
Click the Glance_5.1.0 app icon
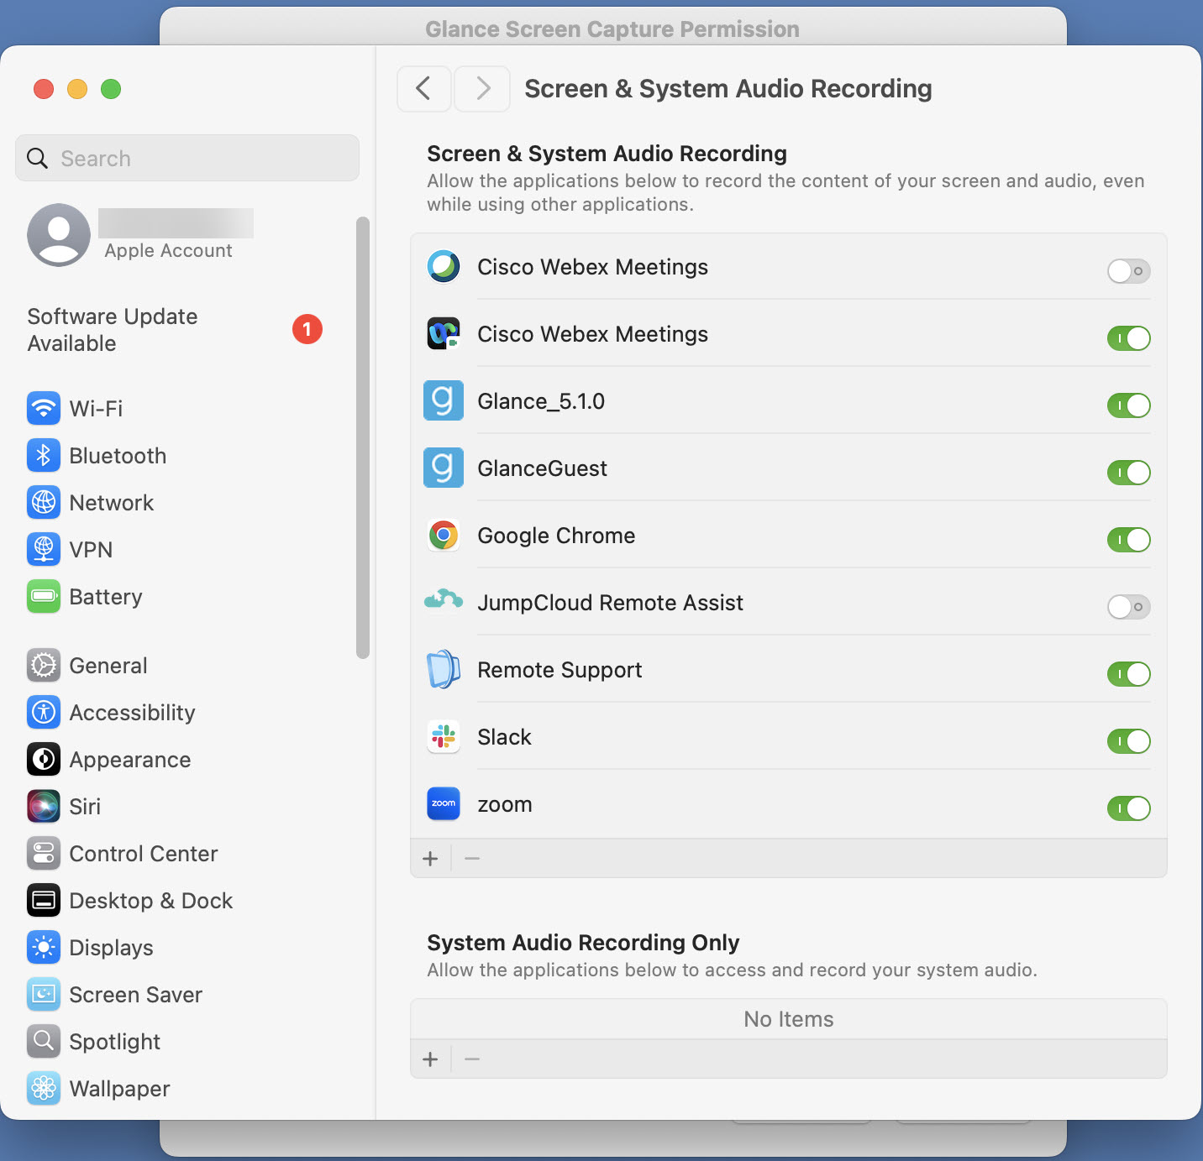point(444,401)
